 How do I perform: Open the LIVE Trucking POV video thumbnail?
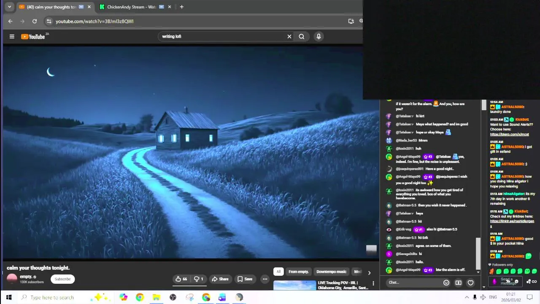(294, 285)
